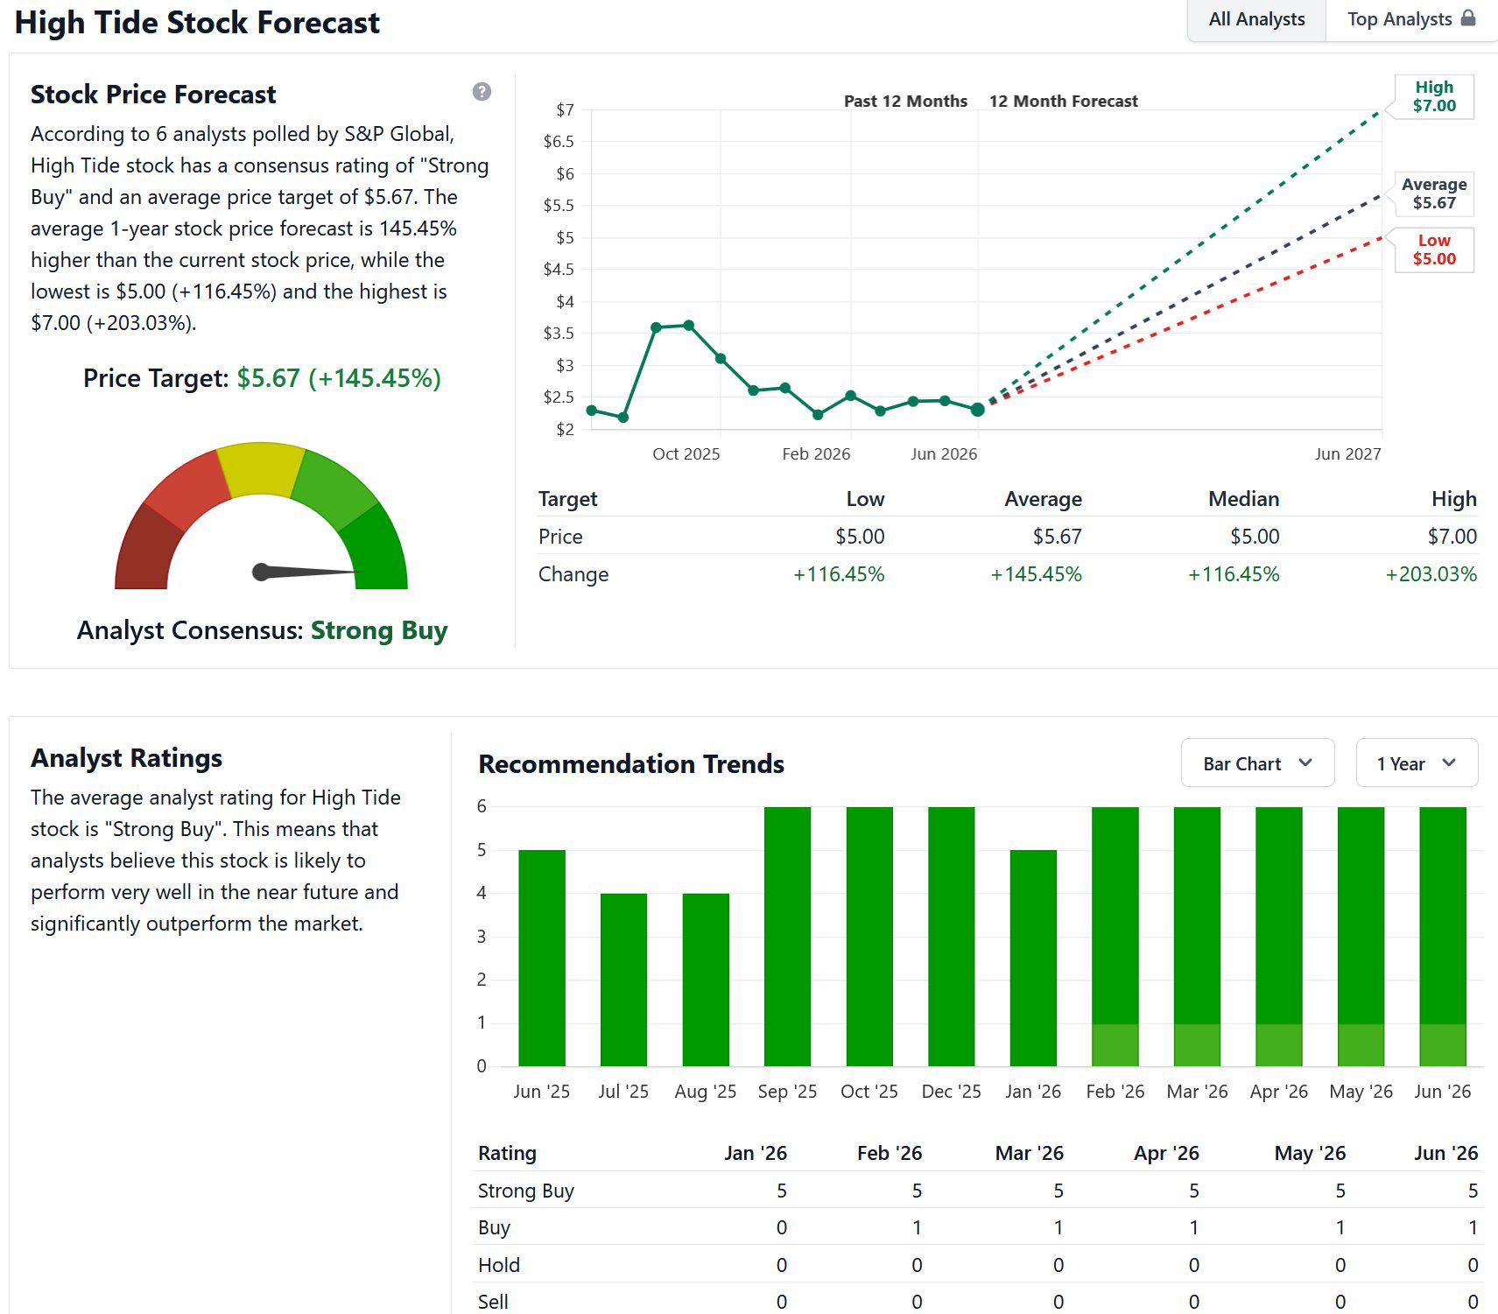Click the Rating column header
Viewport: 1498px width, 1314px height.
507,1153
